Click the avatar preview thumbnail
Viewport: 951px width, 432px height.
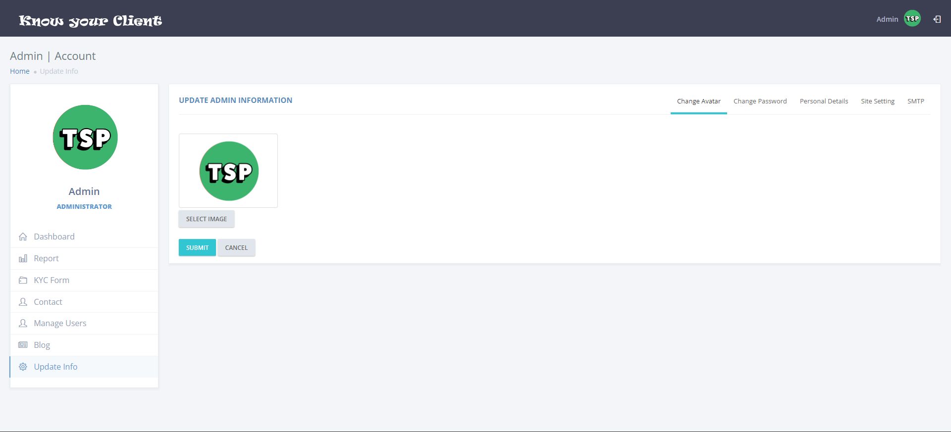point(228,171)
